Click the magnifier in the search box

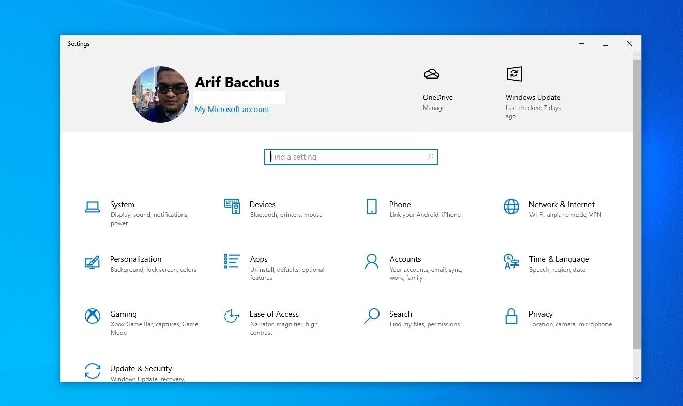[x=430, y=157]
